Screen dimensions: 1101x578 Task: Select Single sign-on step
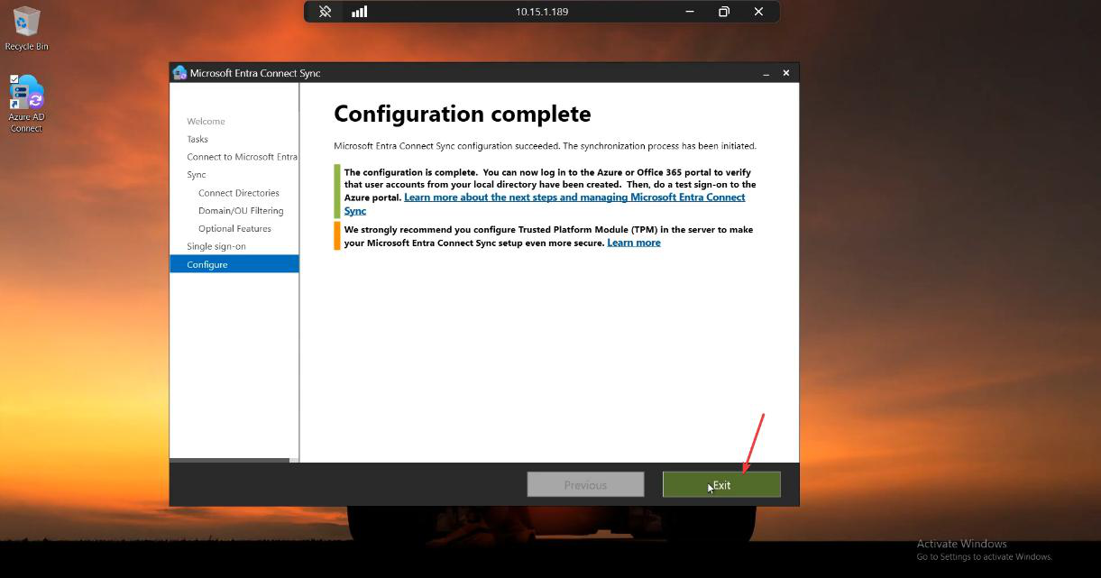pyautogui.click(x=216, y=246)
